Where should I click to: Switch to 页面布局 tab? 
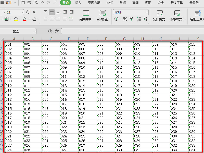(94, 3)
